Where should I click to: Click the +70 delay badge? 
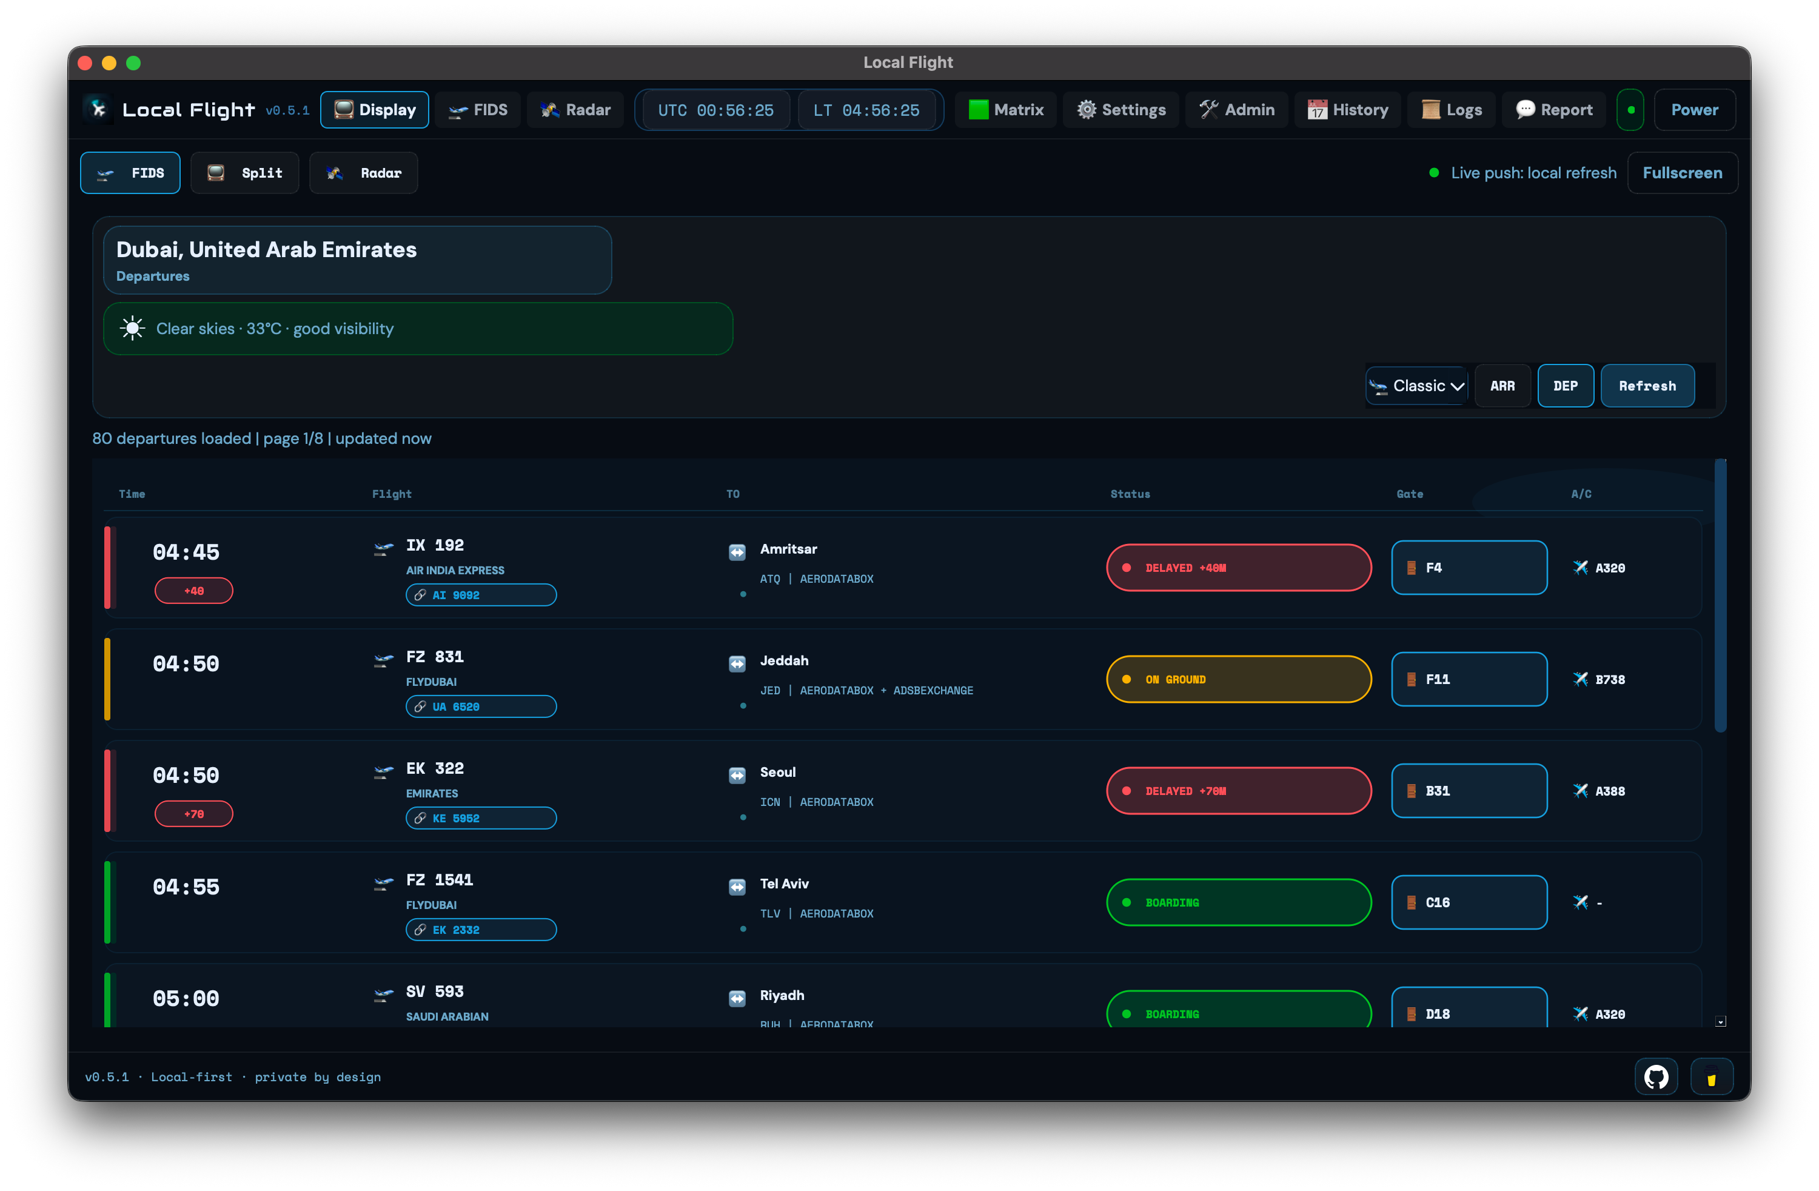pyautogui.click(x=193, y=813)
